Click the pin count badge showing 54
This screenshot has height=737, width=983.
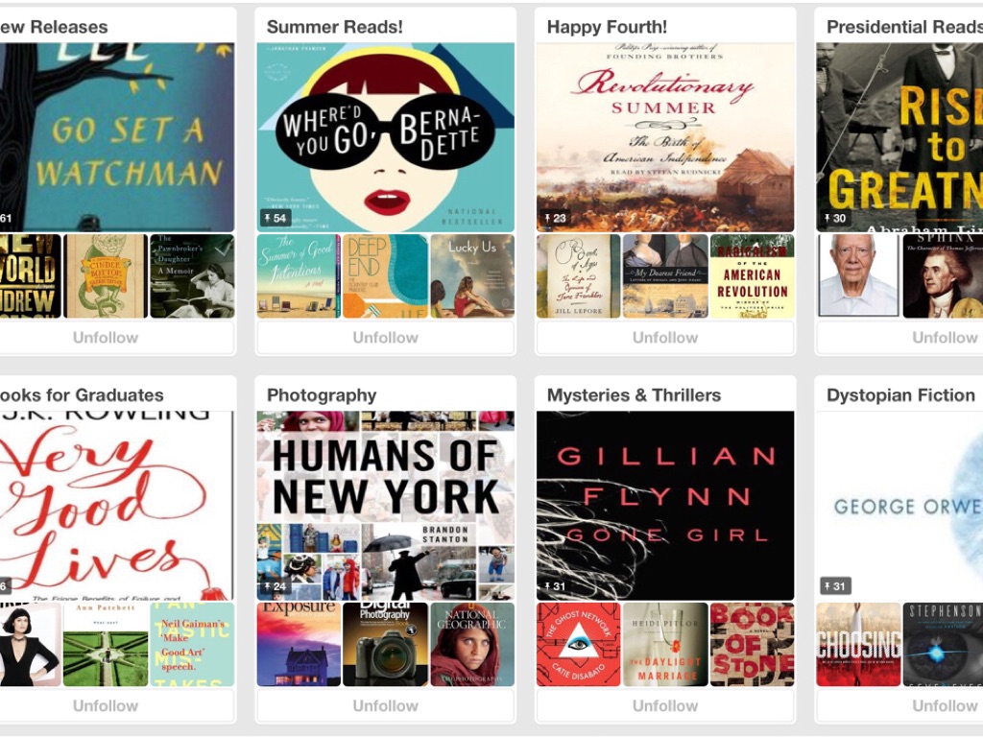276,218
